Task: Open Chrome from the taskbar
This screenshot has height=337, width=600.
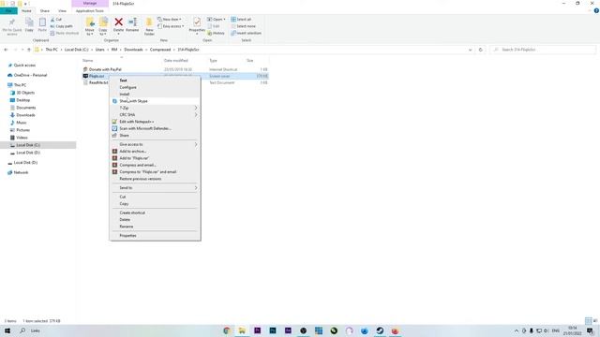Action: point(227,330)
